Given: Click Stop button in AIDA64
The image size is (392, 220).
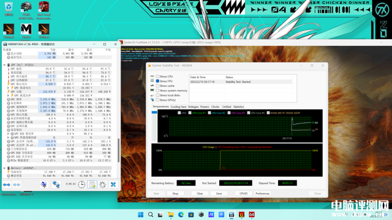Looking at the screenshot, I should point(175,193).
